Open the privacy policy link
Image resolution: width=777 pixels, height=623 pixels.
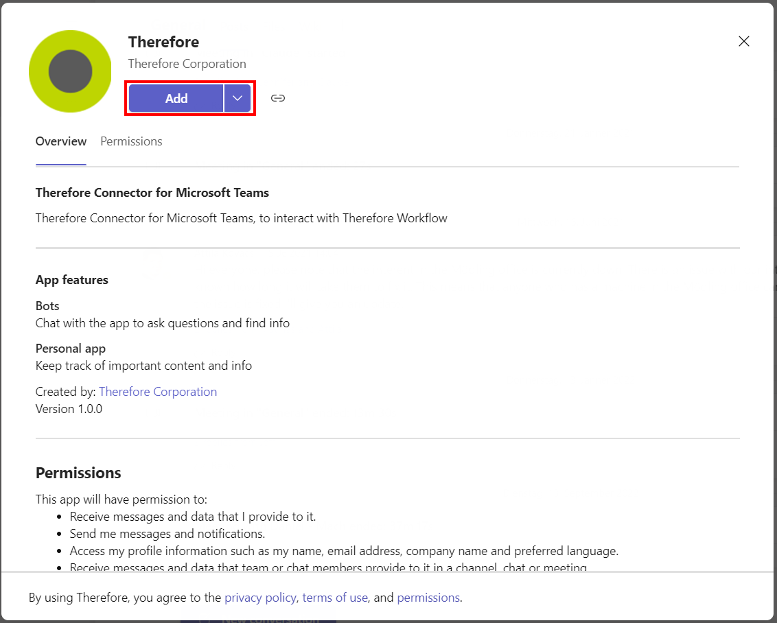click(x=260, y=598)
